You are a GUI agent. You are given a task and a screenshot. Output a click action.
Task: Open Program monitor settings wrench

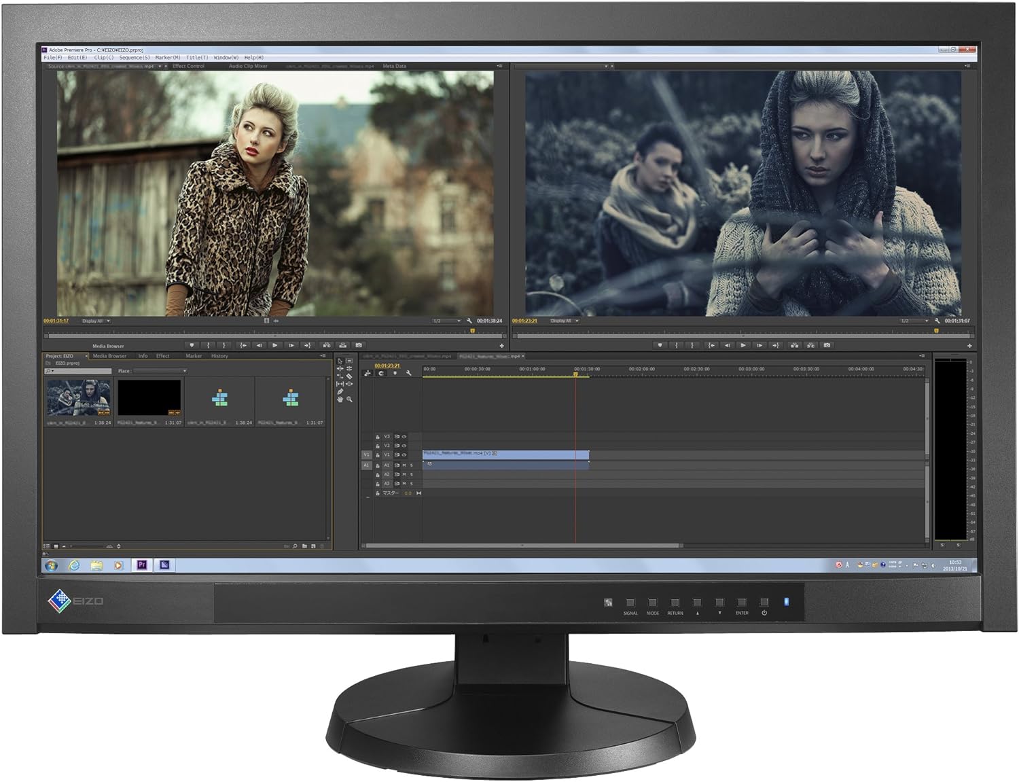(x=937, y=321)
